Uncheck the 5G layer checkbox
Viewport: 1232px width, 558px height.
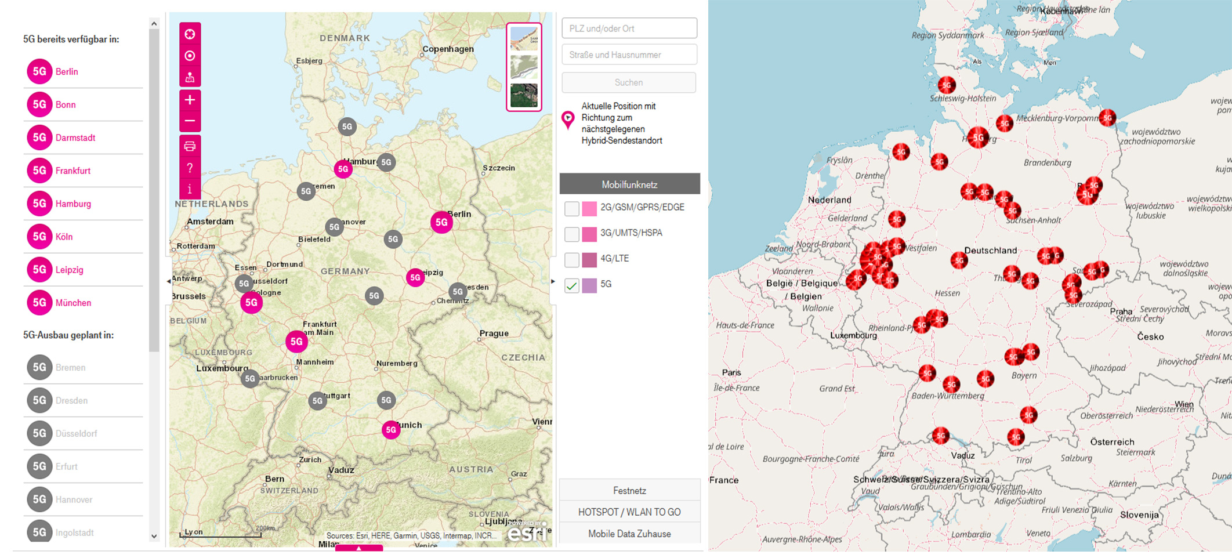pyautogui.click(x=572, y=285)
